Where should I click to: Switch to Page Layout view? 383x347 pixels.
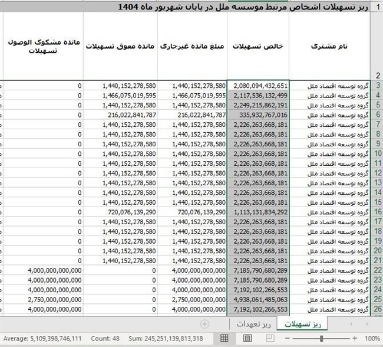(x=247, y=338)
